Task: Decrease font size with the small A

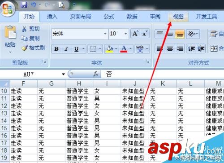Action: coord(145,34)
